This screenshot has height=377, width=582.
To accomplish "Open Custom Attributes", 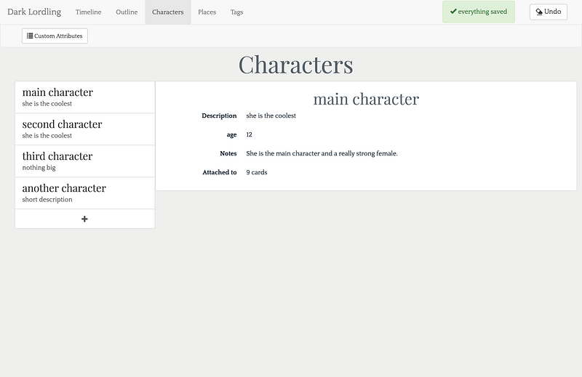I will click(55, 36).
